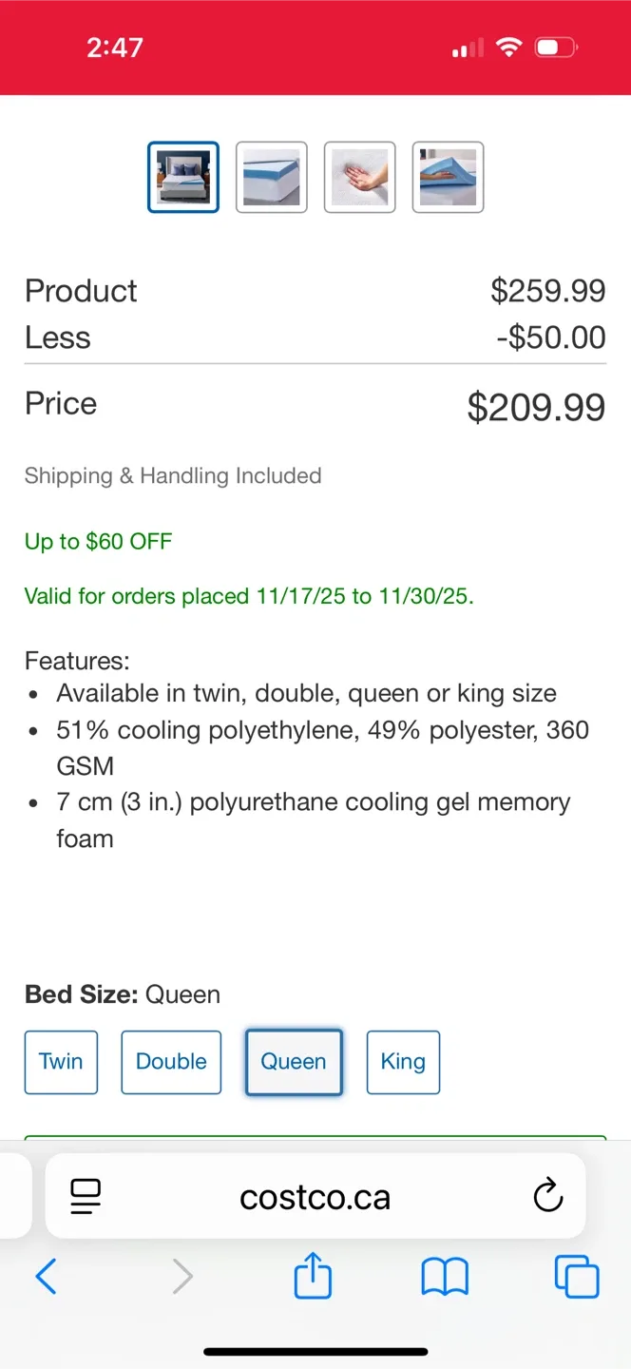Tap the Shipping & Handling Included text

pos(173,475)
